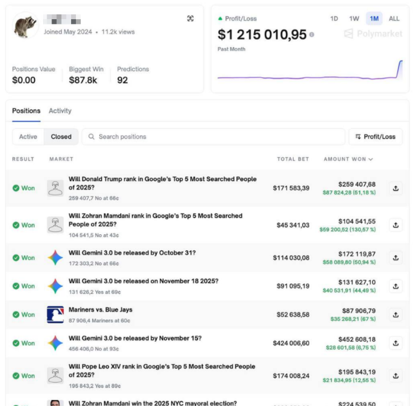Sort by Amount Won column chevron
Screen dimensions: 418x406
click(x=371, y=159)
